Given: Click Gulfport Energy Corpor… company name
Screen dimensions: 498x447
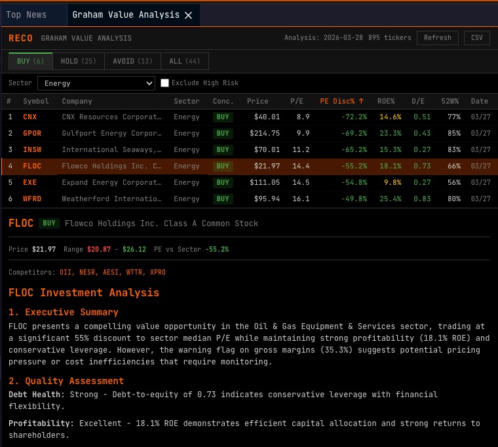Looking at the screenshot, I should tap(111, 133).
